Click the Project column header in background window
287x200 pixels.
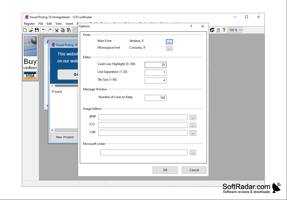pyautogui.click(x=57, y=92)
